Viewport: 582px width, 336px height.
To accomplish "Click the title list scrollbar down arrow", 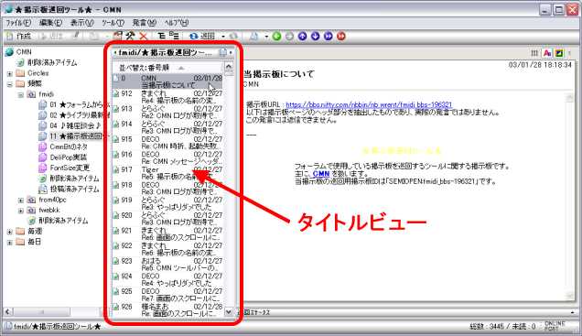I will (229, 312).
